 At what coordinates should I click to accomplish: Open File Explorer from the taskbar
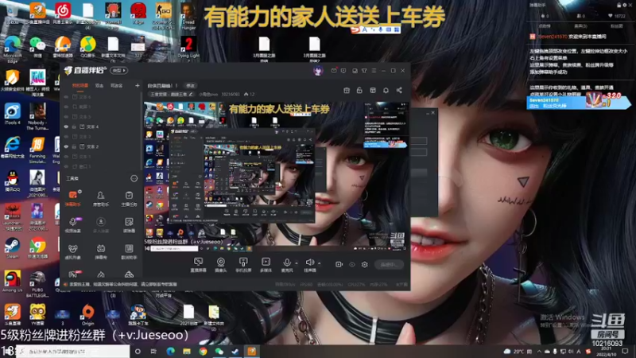(187, 352)
